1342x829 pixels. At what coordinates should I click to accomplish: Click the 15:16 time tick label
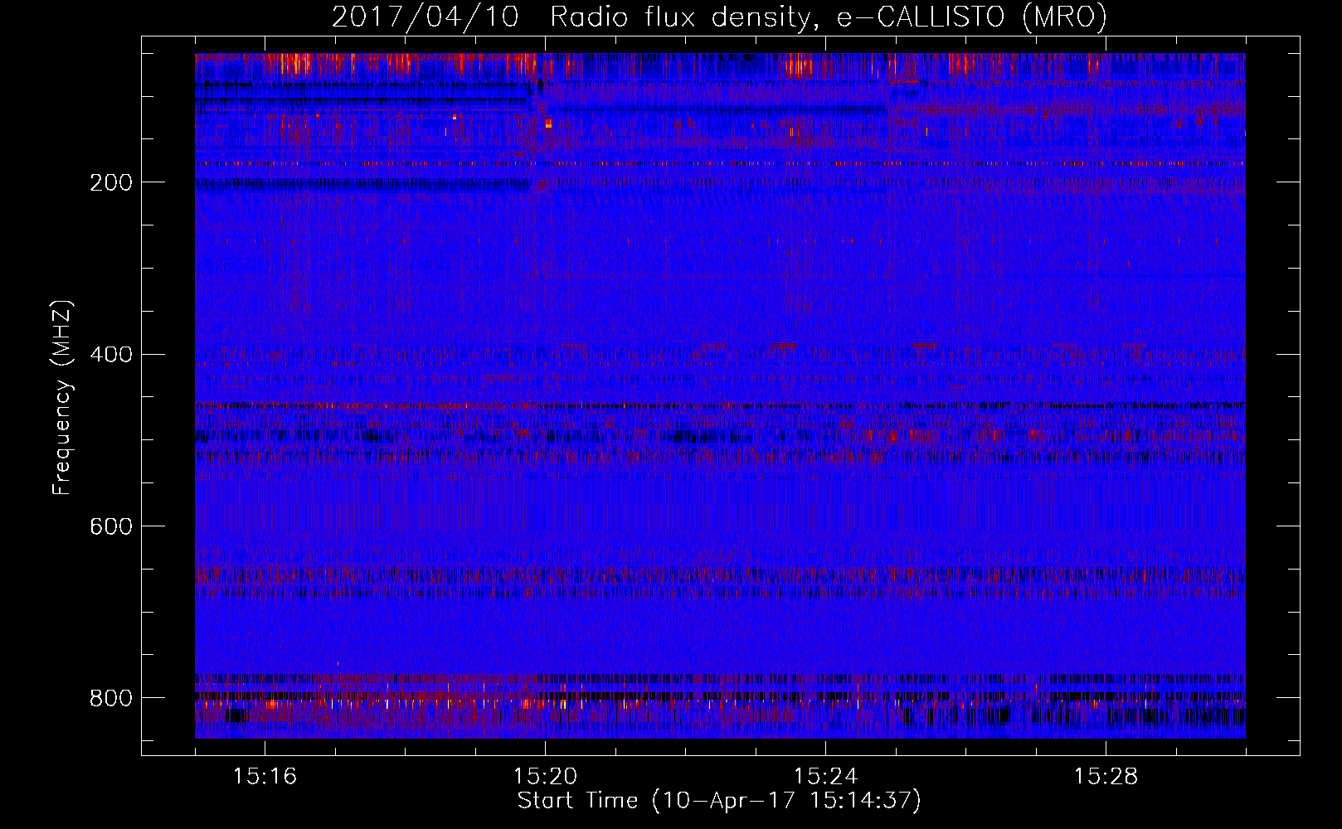click(265, 776)
